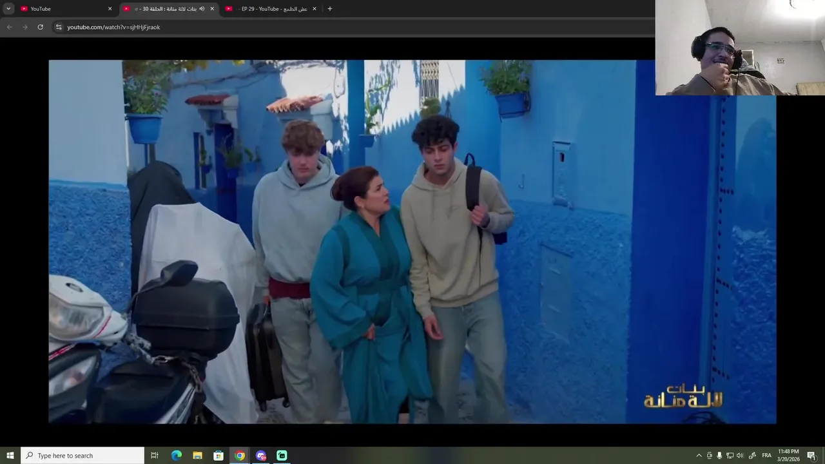825x464 pixels.
Task: Open the notification center icon
Action: [811, 456]
